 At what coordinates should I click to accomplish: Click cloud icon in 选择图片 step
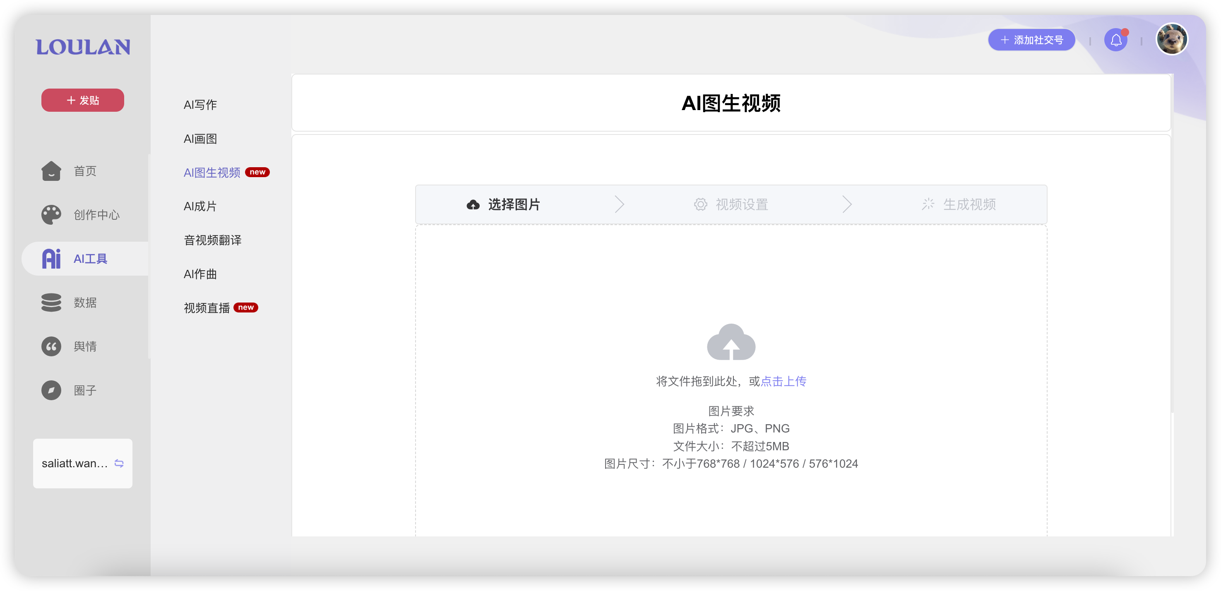point(473,205)
